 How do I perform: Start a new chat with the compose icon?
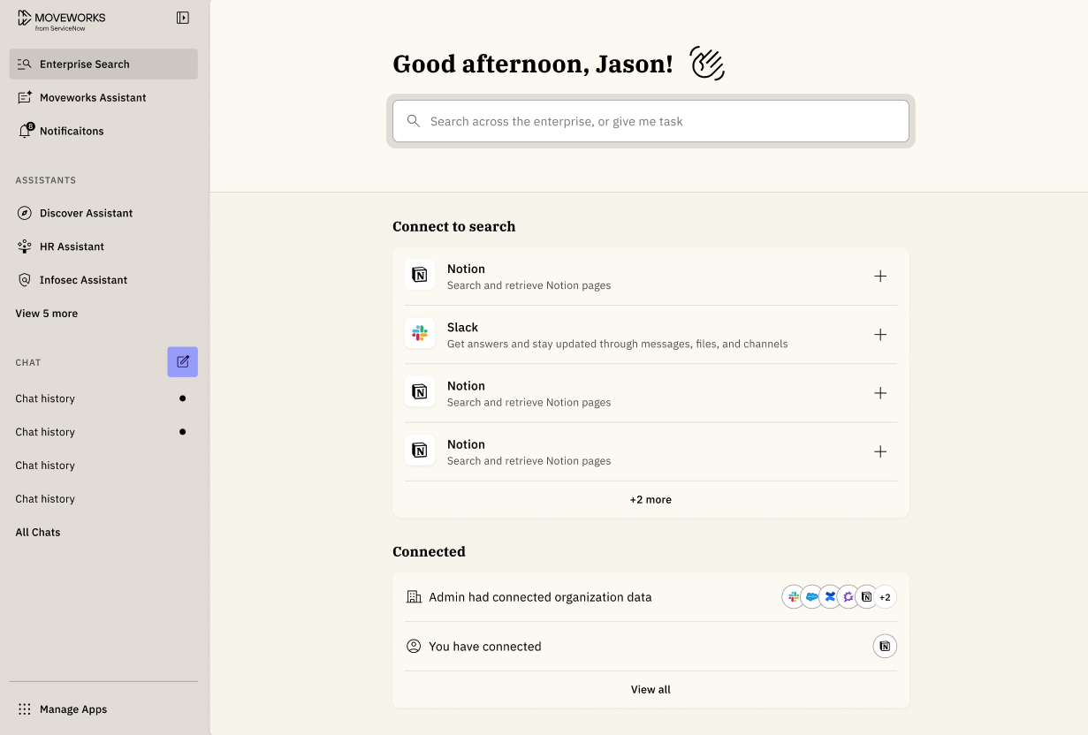(x=183, y=361)
